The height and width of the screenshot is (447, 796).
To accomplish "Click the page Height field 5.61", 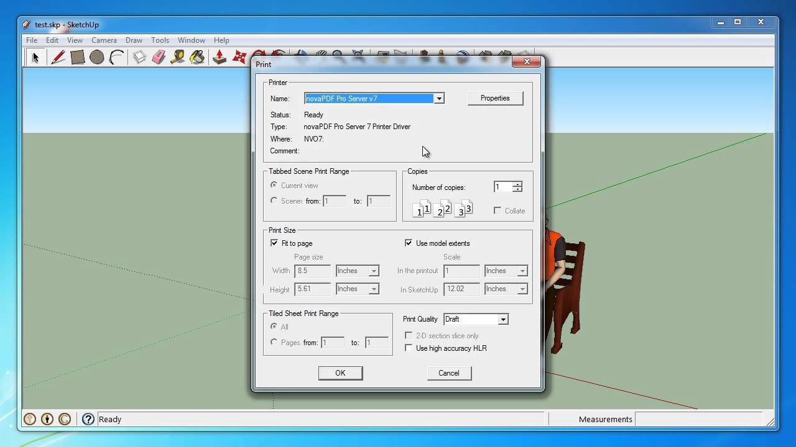I will [x=312, y=289].
